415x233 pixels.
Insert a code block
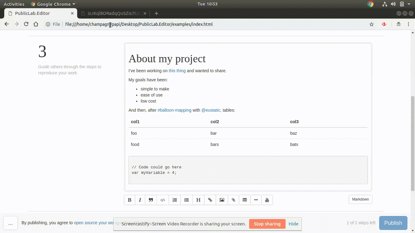click(x=163, y=200)
